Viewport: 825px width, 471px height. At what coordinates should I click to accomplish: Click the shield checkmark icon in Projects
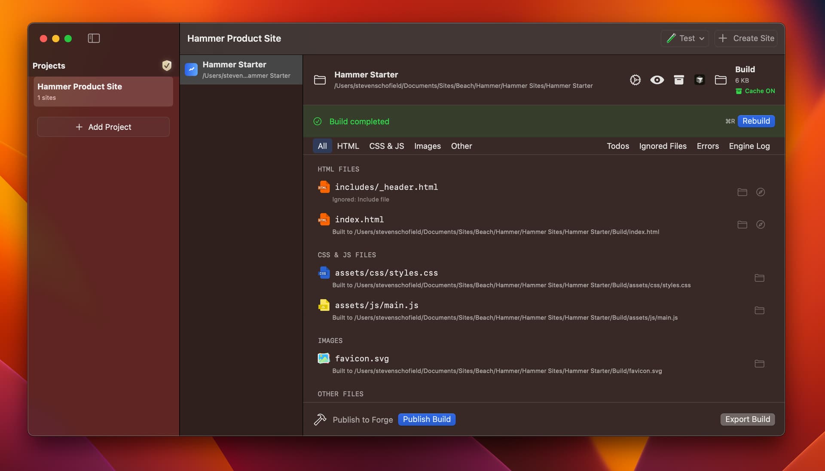pyautogui.click(x=167, y=65)
